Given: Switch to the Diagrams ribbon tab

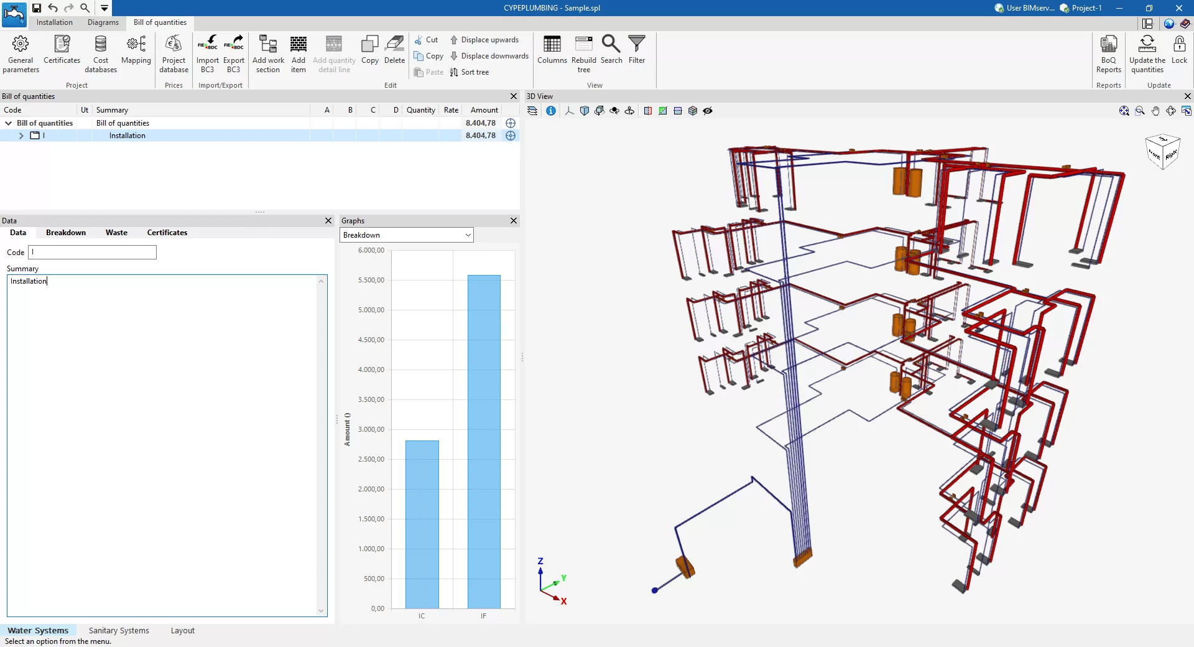Looking at the screenshot, I should [103, 22].
